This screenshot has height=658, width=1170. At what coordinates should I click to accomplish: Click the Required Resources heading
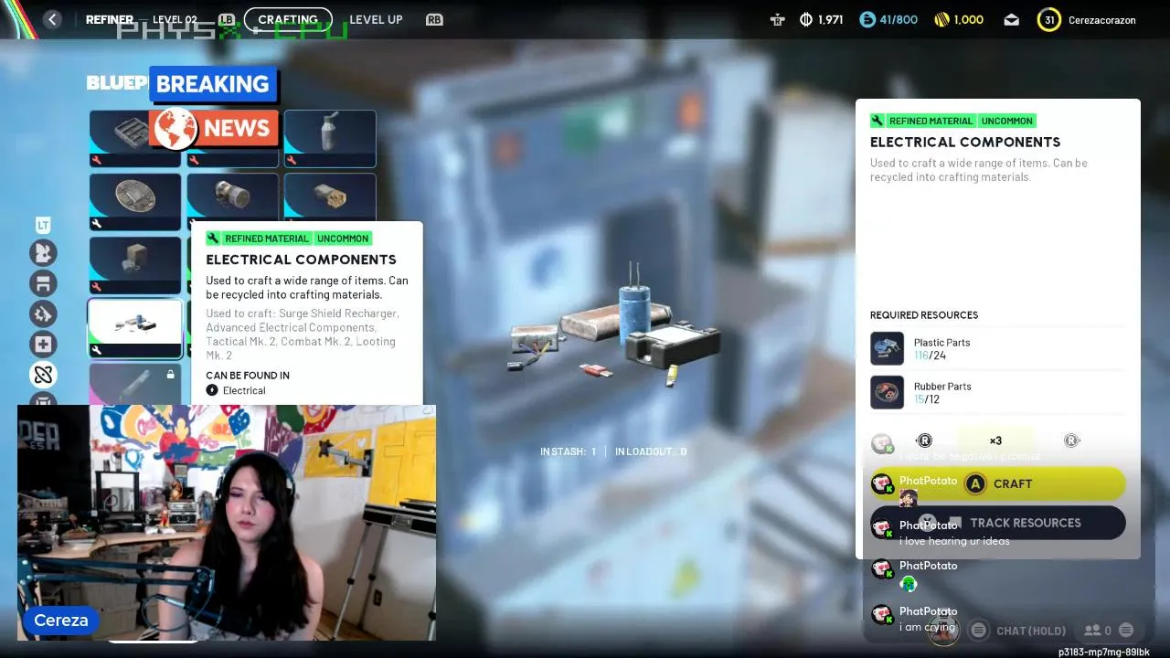coord(924,314)
